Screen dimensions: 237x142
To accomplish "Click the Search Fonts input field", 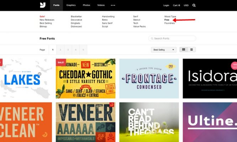I will 172,38.
